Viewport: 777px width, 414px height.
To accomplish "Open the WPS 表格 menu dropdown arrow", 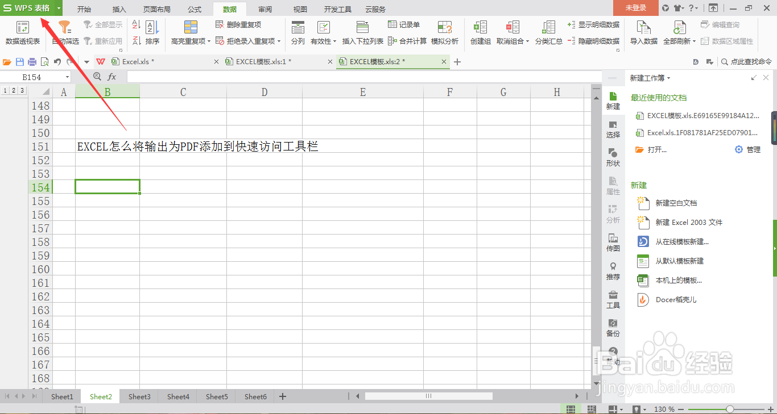I will (59, 8).
